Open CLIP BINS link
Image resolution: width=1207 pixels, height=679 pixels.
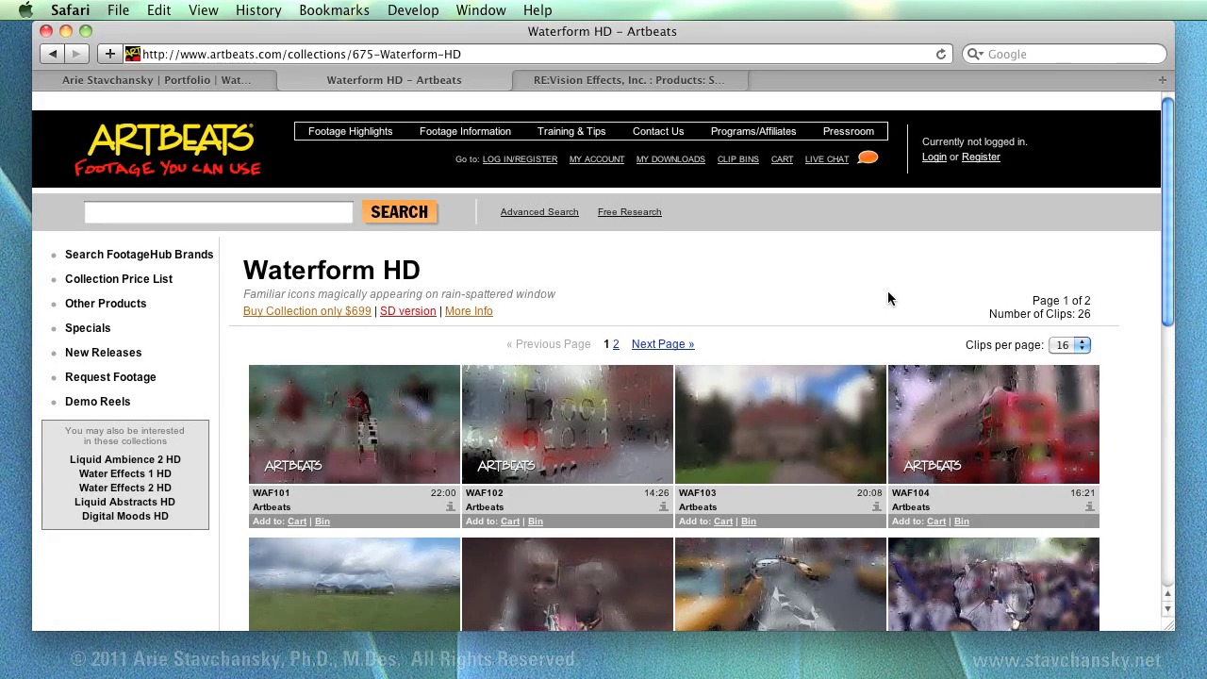[737, 159]
